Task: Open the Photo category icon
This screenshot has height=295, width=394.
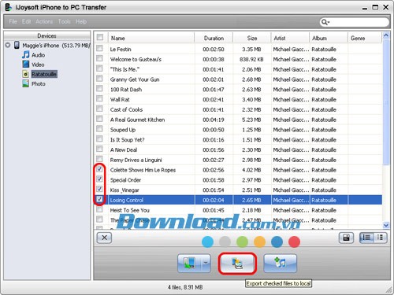Action: click(x=26, y=83)
